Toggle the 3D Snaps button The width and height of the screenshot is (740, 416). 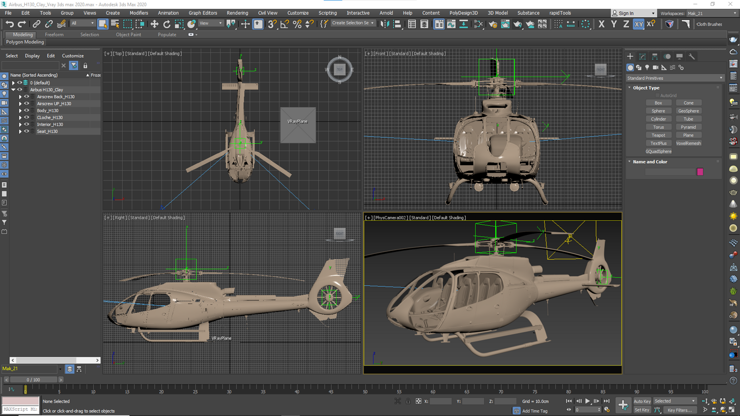[272, 24]
